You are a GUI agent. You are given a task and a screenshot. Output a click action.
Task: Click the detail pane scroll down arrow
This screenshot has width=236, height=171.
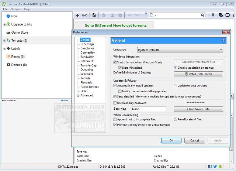pyautogui.click(x=231, y=161)
